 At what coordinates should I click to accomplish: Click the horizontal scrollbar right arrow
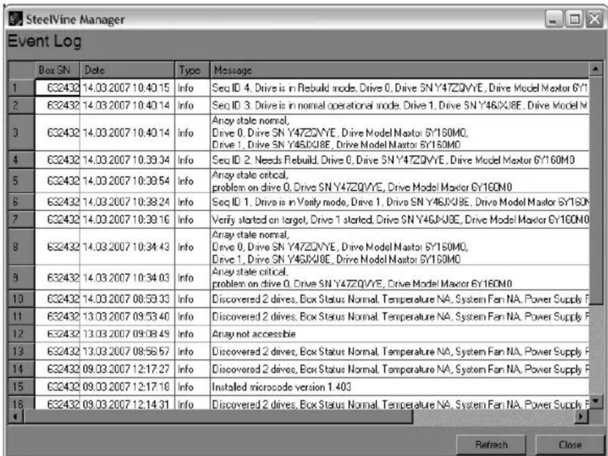[581, 417]
